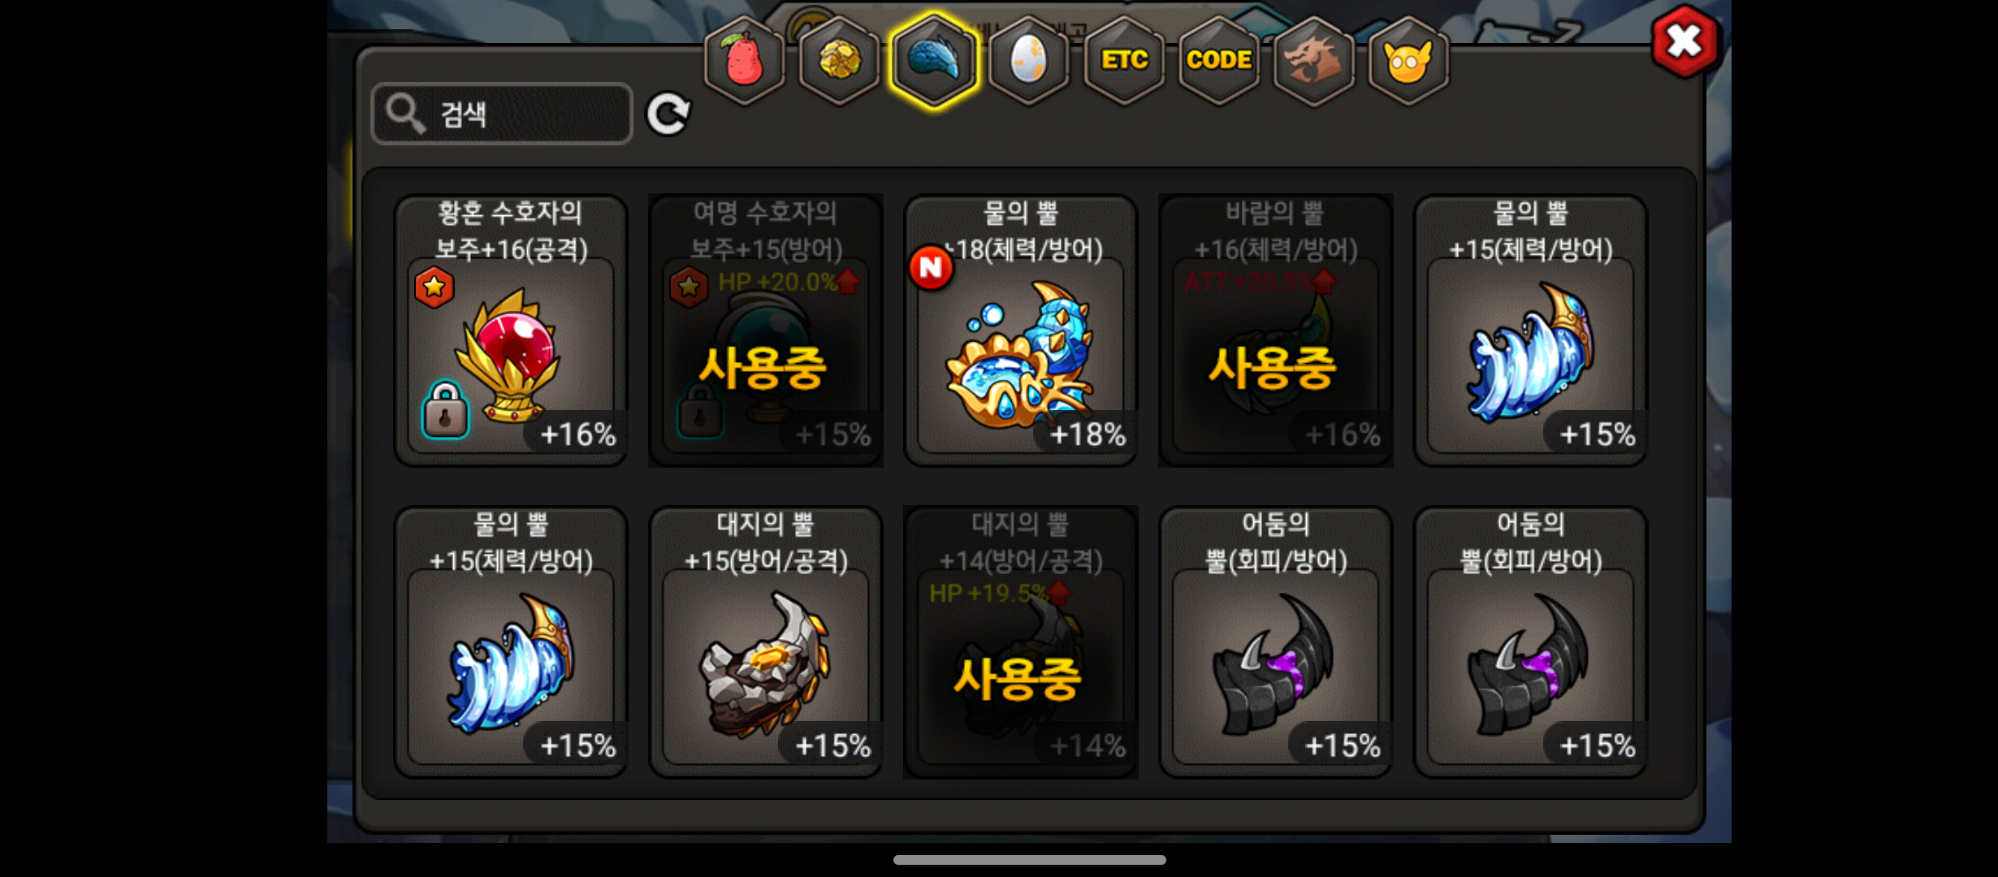
Task: Open the brown dragon head tab
Action: 1313,60
